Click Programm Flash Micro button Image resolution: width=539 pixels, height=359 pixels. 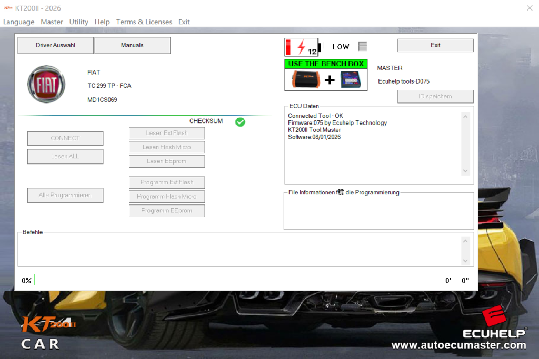(x=167, y=197)
